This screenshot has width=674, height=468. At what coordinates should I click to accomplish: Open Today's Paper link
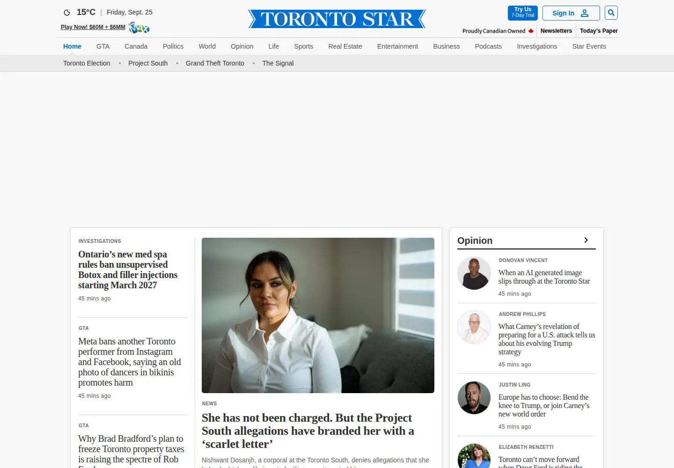click(599, 31)
